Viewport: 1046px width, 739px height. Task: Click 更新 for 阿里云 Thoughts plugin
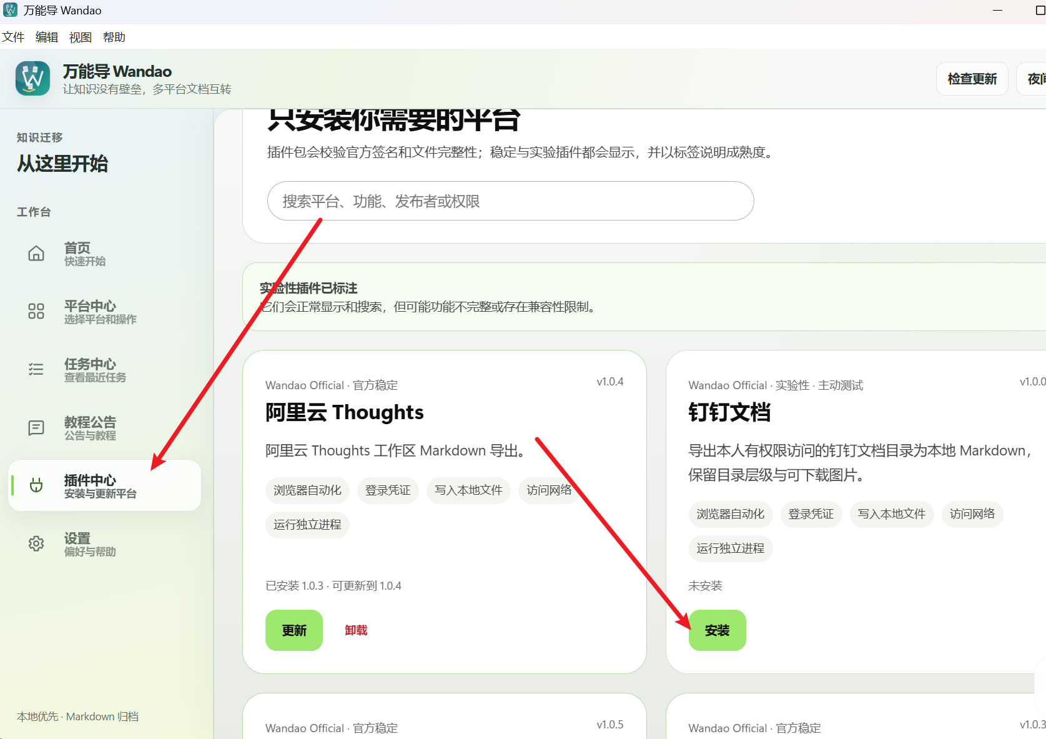[294, 630]
